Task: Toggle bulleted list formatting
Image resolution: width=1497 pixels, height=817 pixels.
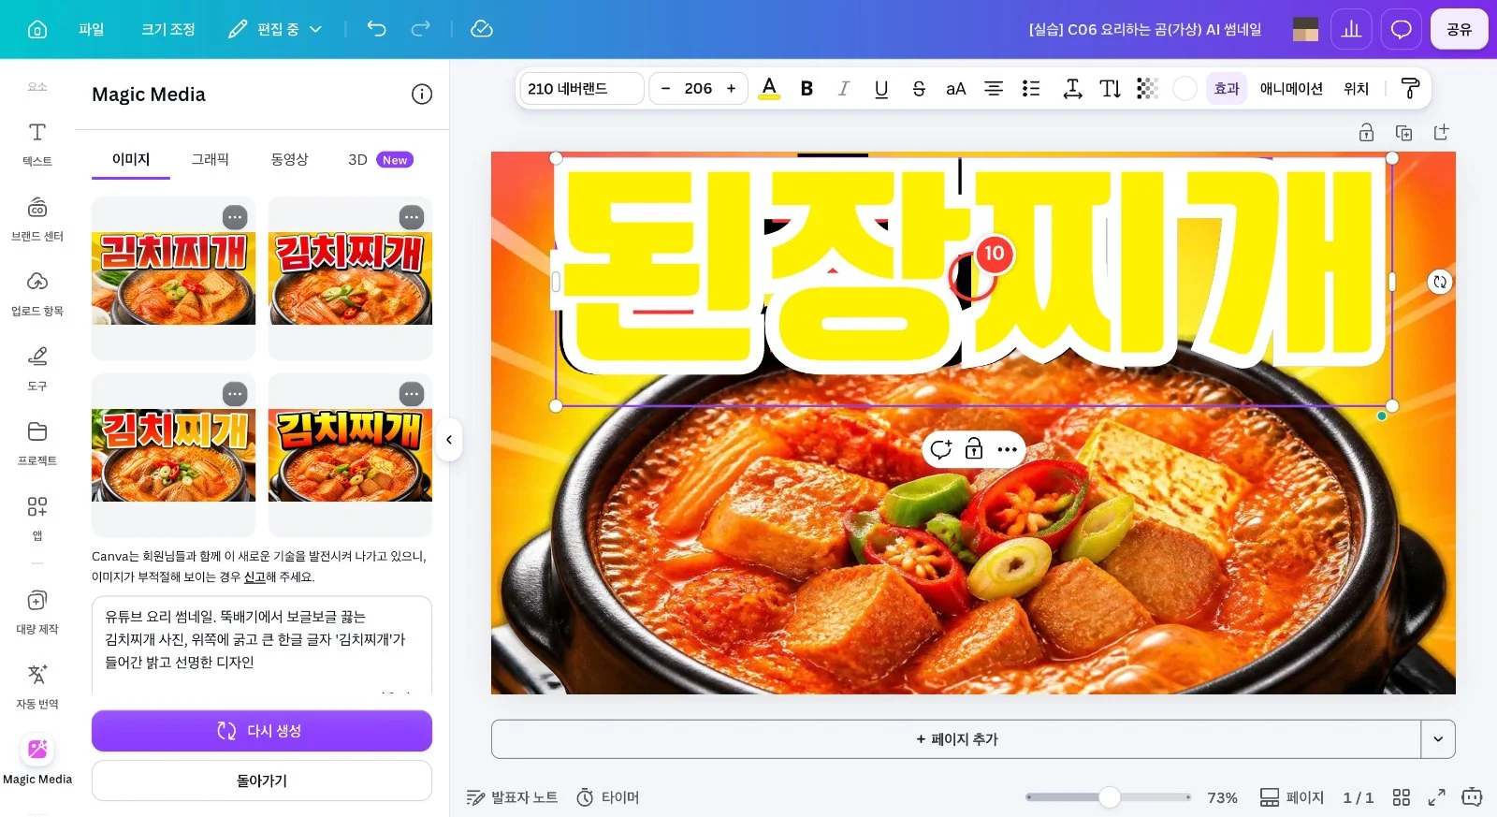Action: [1031, 88]
